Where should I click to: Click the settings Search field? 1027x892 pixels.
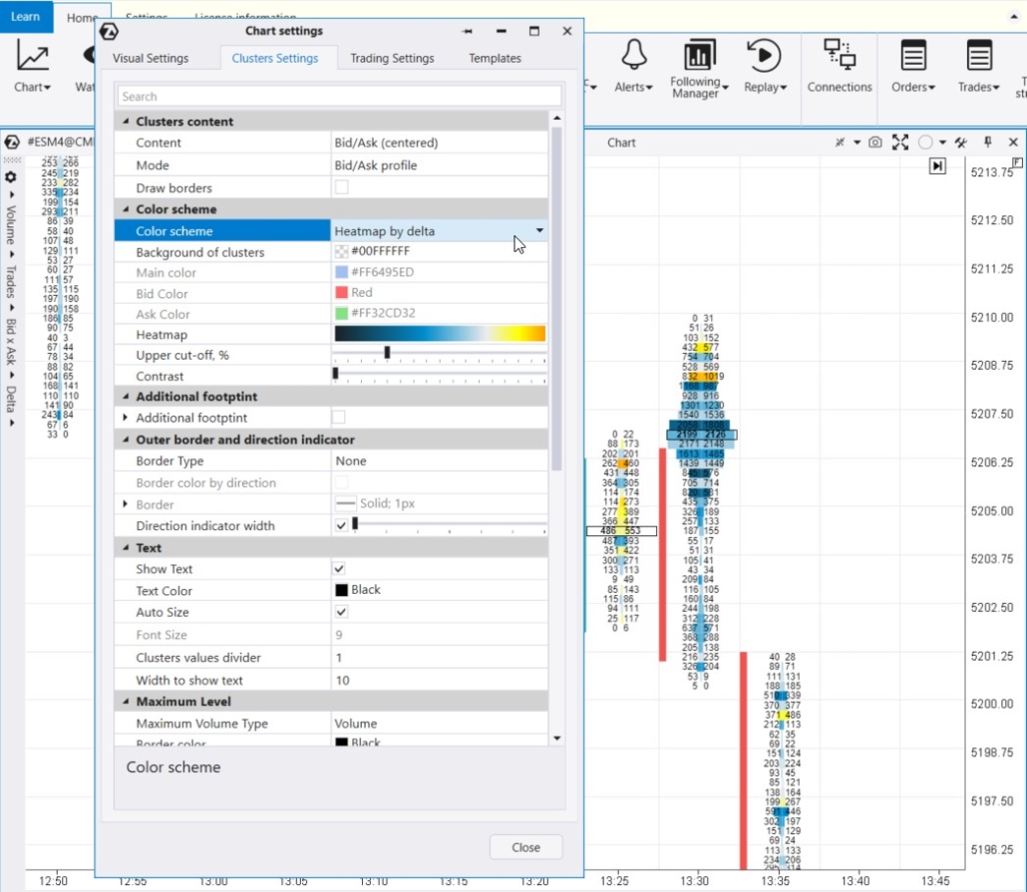339,96
